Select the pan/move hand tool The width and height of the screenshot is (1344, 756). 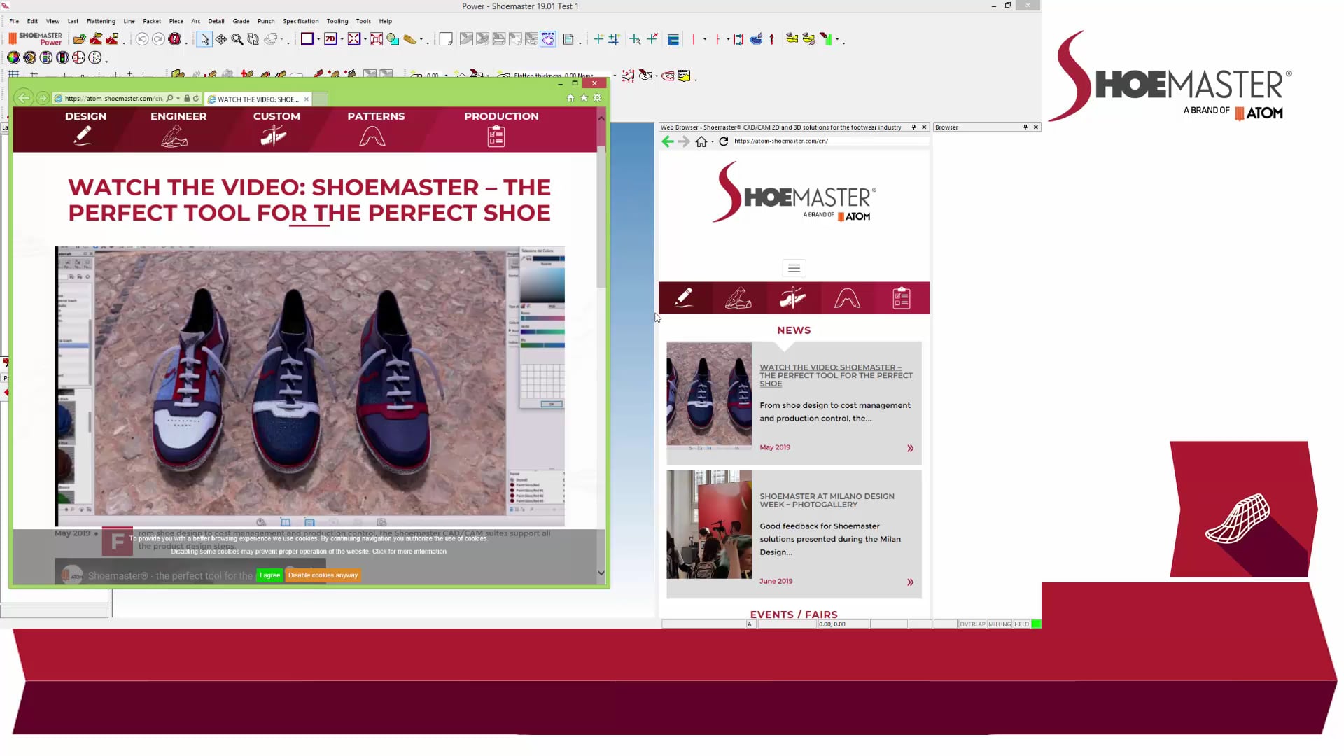pos(221,39)
